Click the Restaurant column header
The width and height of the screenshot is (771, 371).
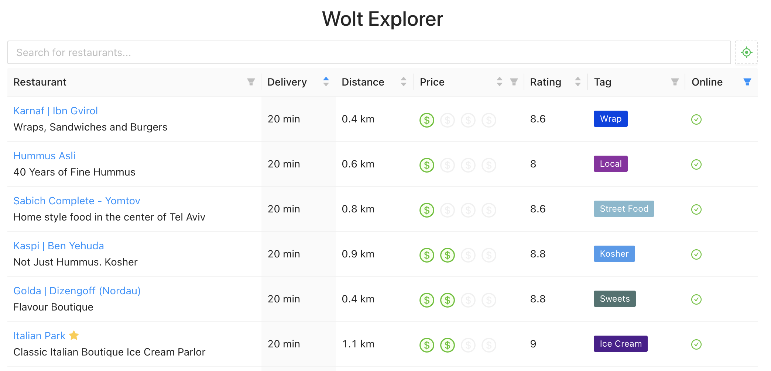[x=40, y=82]
